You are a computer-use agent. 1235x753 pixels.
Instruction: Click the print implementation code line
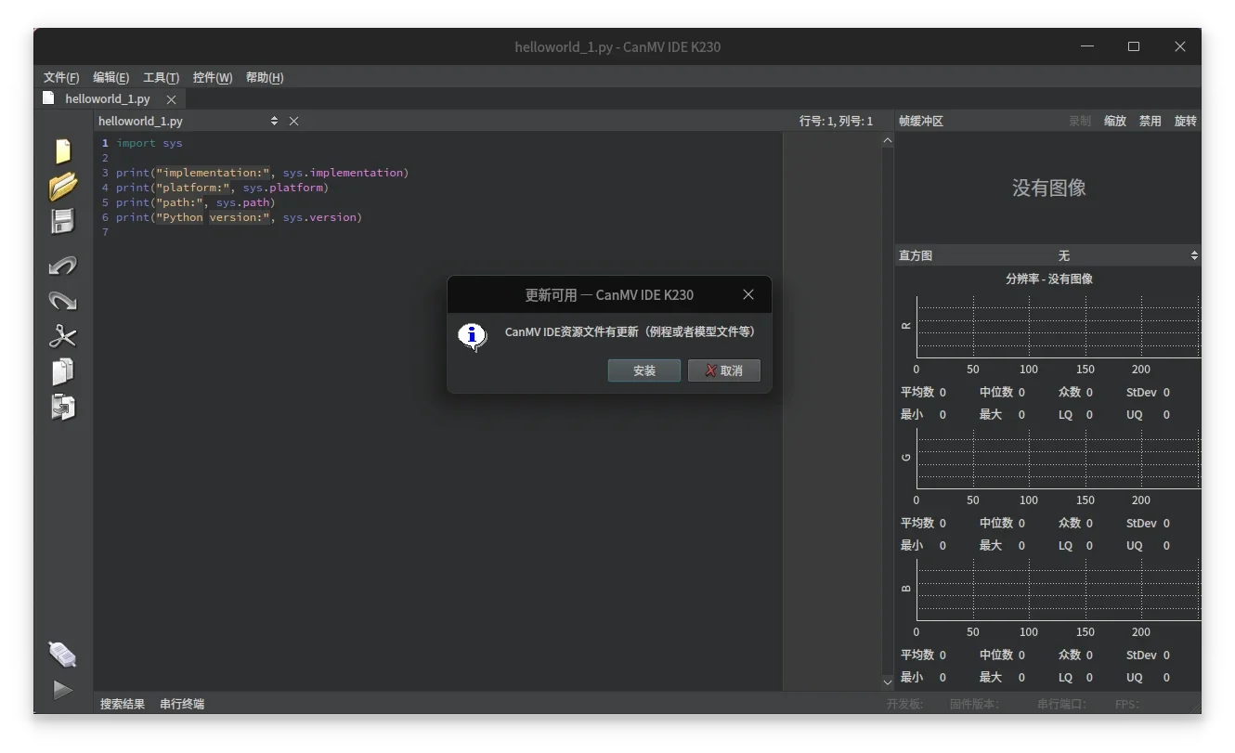262,173
